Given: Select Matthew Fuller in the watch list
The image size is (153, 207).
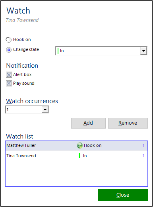Looking at the screenshot, I should [76, 146].
